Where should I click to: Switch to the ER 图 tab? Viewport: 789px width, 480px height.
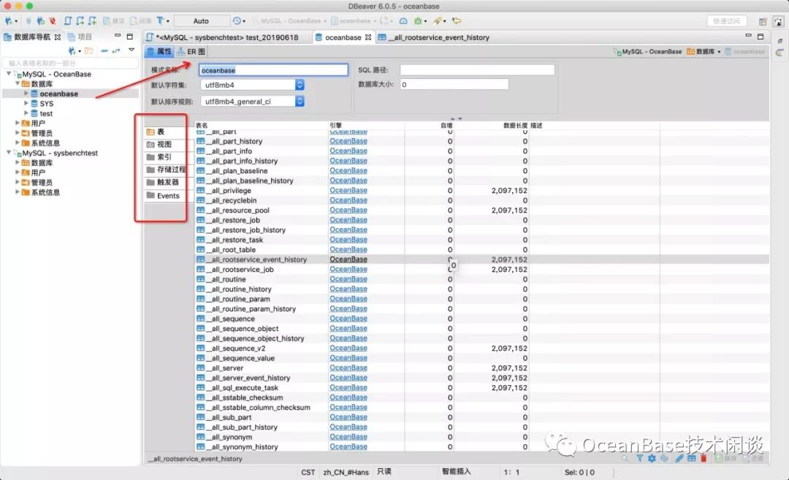click(191, 52)
